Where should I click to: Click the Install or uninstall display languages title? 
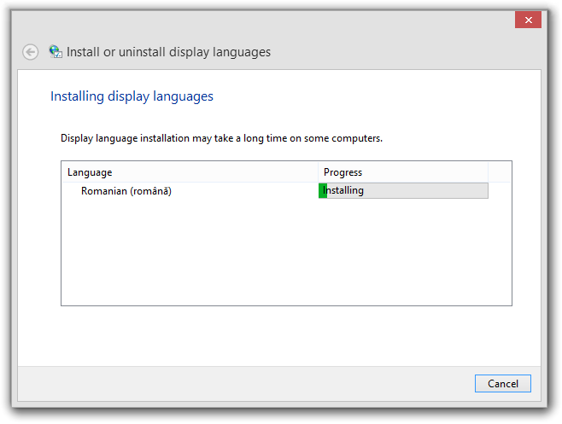pyautogui.click(x=168, y=52)
